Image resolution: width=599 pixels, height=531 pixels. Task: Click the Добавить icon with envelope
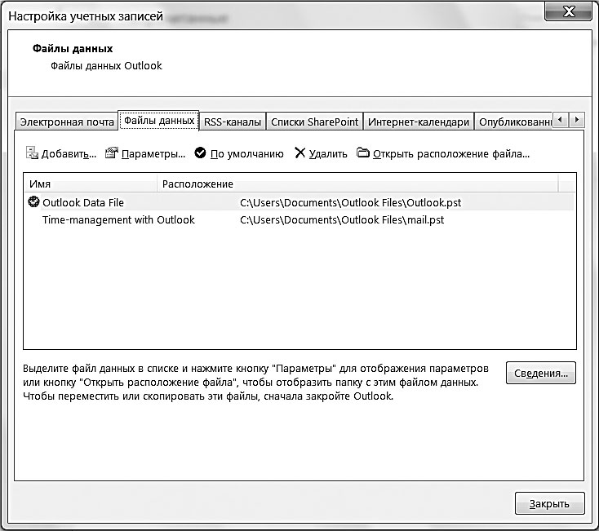pos(32,153)
